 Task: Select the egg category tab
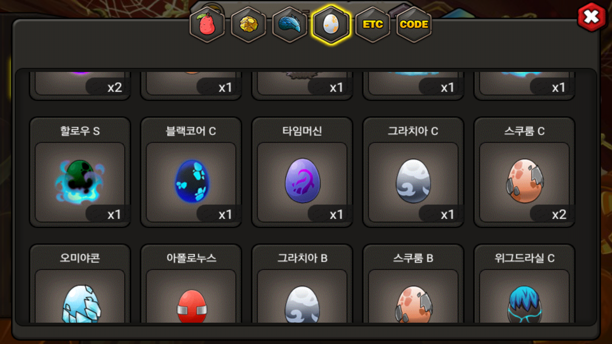[x=331, y=25]
